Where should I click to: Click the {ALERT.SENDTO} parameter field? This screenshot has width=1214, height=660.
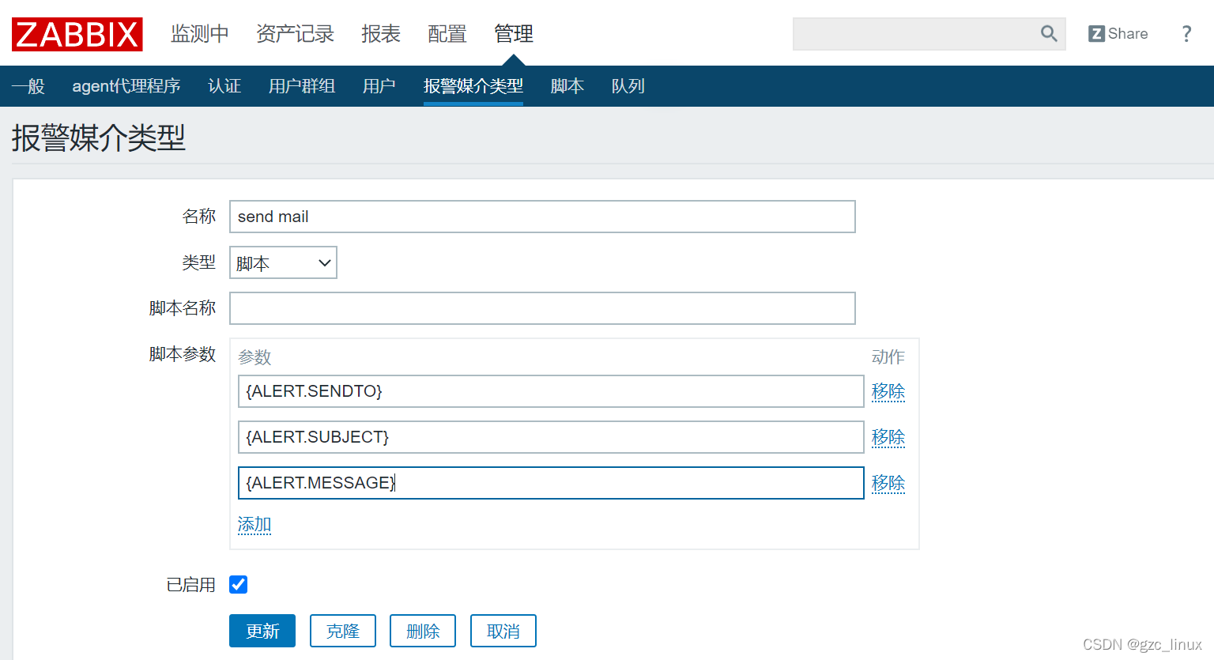point(551,391)
